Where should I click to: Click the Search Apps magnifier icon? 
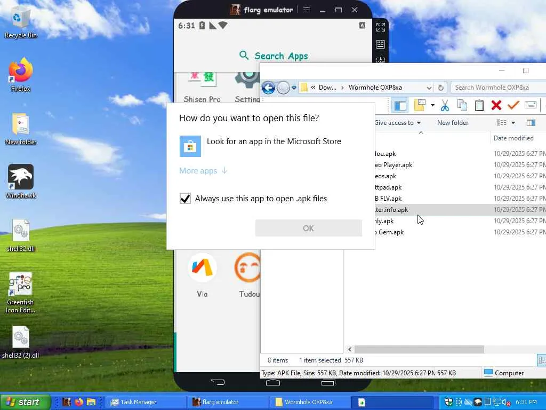click(x=244, y=55)
